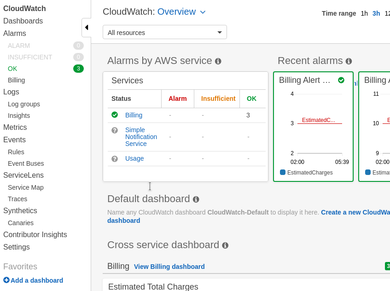
Task: Open the Usage service link
Action: click(x=134, y=158)
